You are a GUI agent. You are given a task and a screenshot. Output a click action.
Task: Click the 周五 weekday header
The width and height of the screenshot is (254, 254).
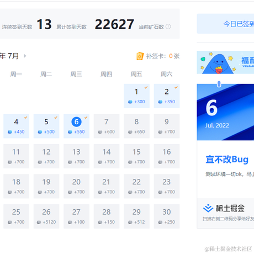click(136, 74)
